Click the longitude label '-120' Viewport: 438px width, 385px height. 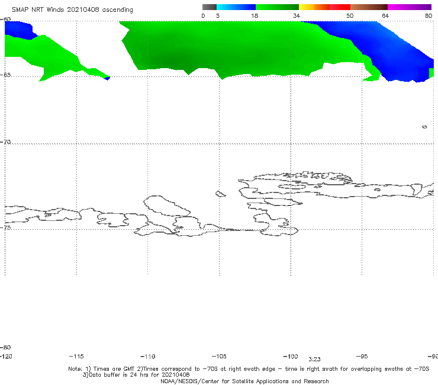point(6,357)
